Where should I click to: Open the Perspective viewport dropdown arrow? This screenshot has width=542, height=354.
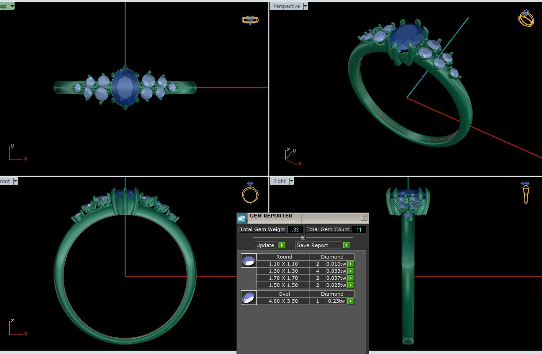[305, 6]
